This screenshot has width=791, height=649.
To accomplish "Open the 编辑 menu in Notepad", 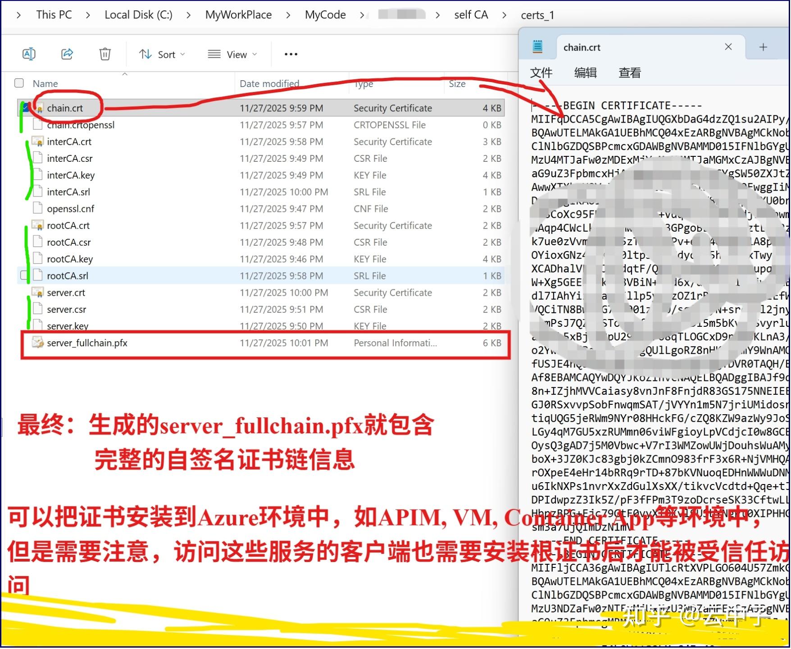I will point(585,73).
